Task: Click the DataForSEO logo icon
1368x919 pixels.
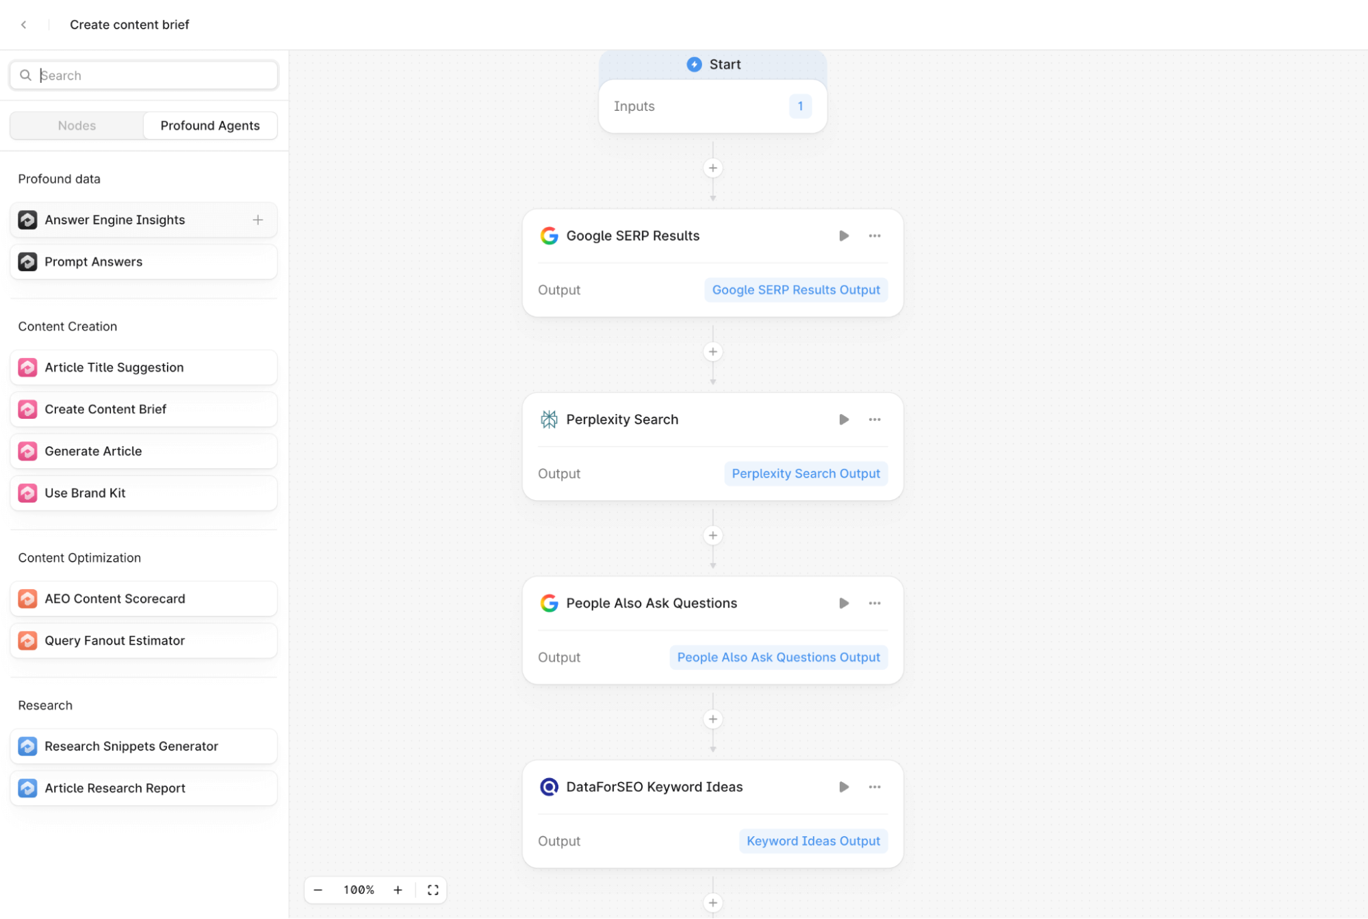Action: (x=549, y=787)
